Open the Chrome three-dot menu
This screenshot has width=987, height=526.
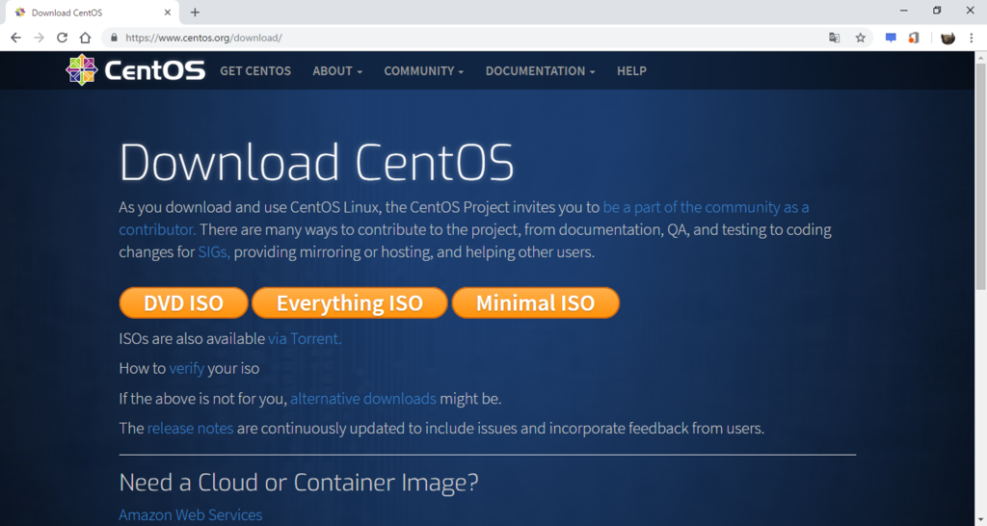972,38
